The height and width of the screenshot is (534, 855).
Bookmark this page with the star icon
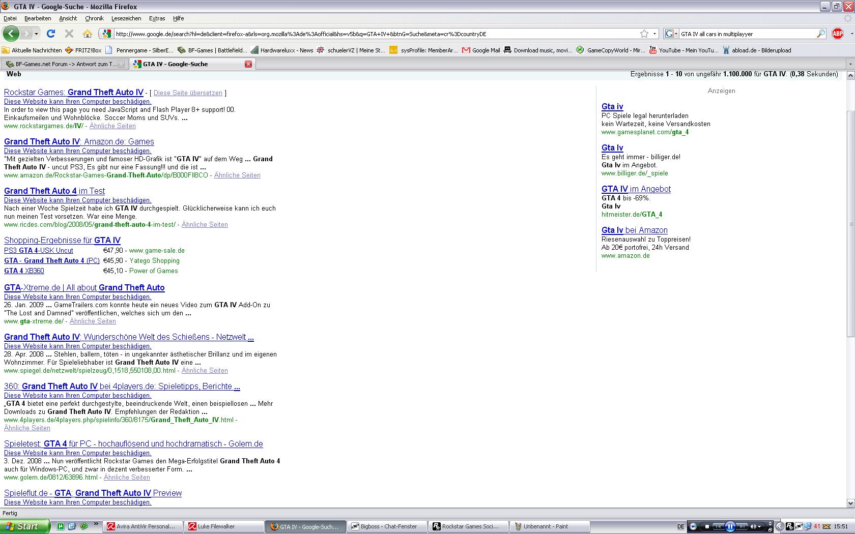pyautogui.click(x=644, y=34)
